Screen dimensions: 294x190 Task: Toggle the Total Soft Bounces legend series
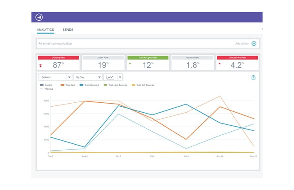[x=143, y=85]
